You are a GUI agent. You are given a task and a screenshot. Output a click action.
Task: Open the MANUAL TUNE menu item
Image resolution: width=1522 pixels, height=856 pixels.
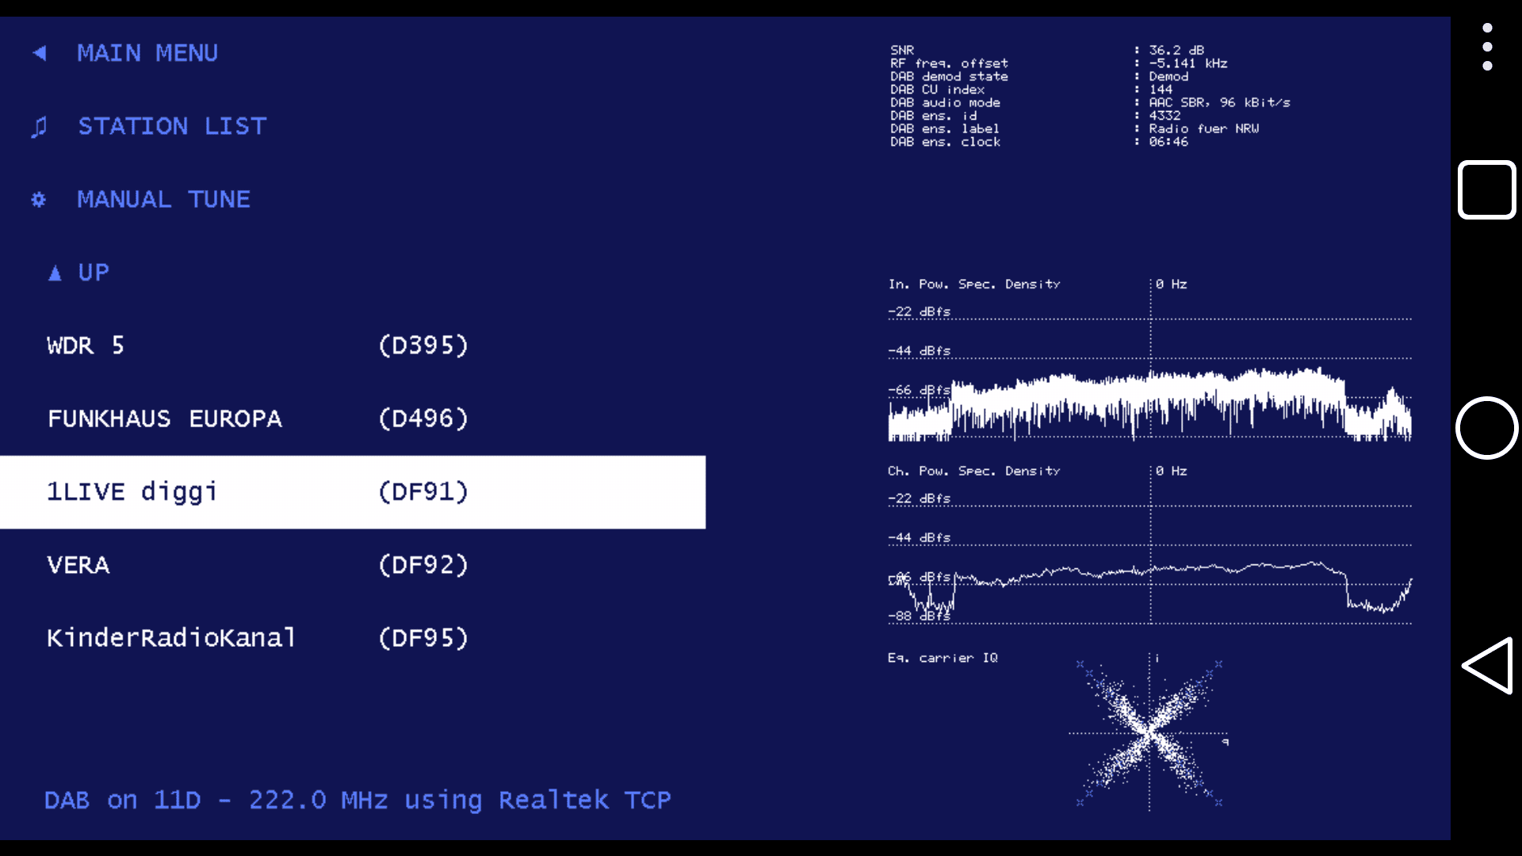(163, 199)
